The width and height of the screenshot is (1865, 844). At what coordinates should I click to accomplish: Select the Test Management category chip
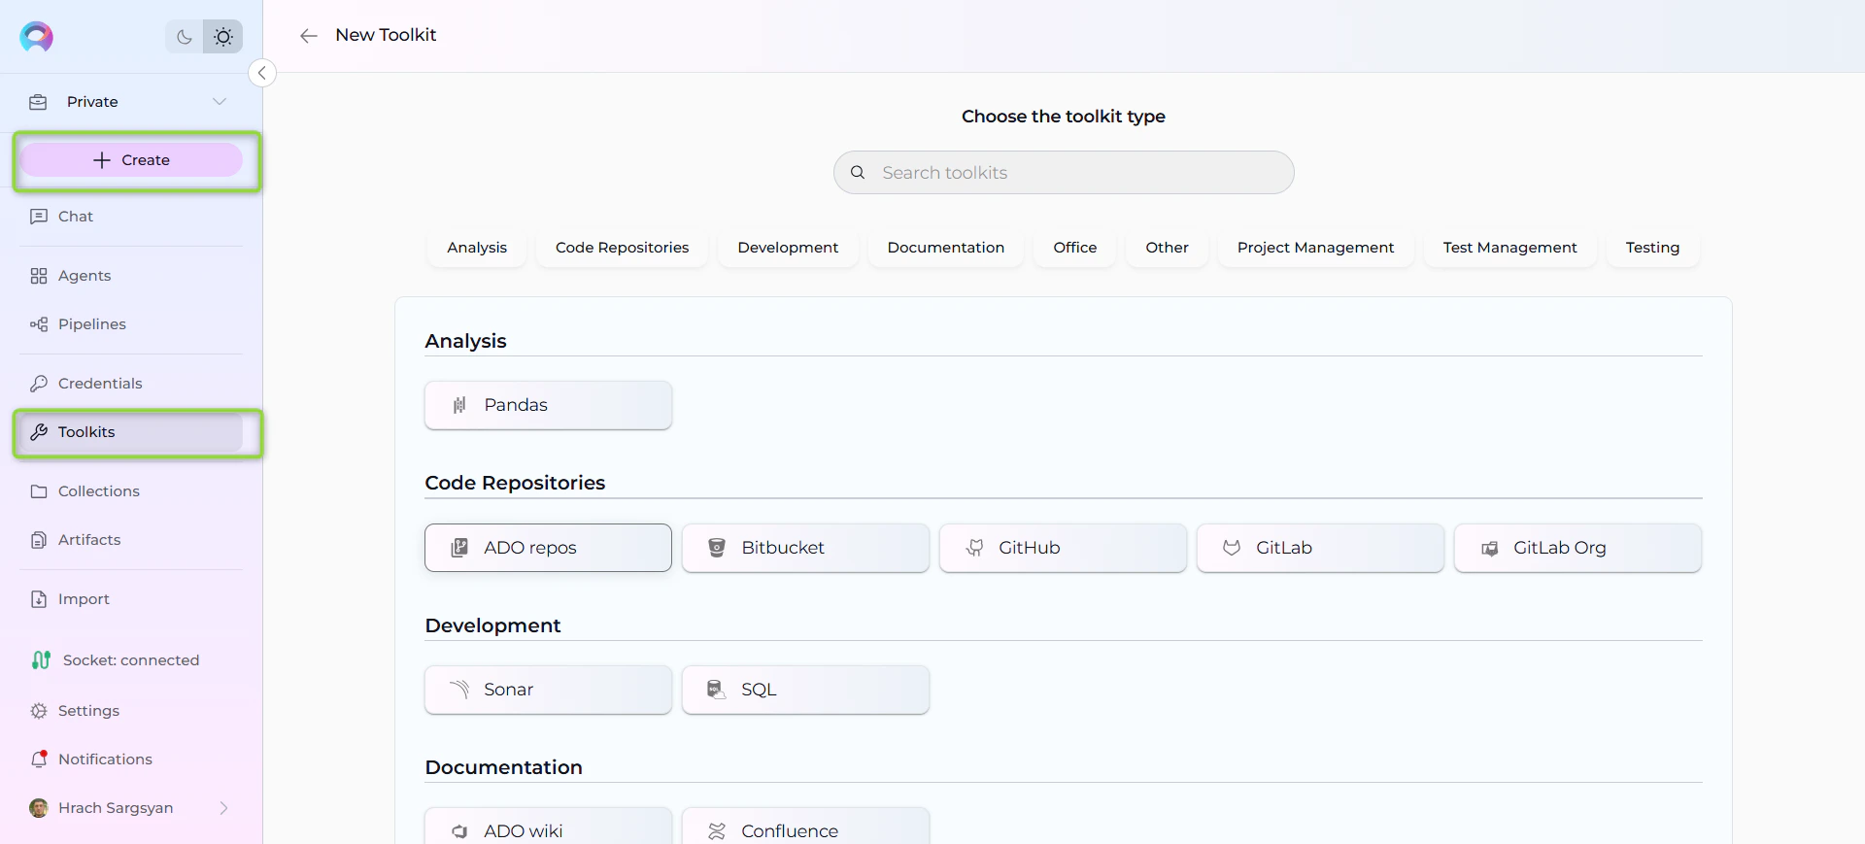point(1510,248)
